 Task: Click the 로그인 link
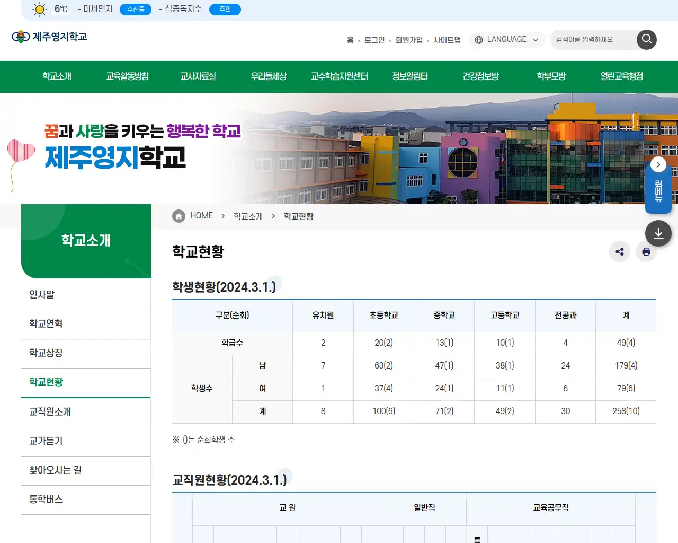pos(374,40)
